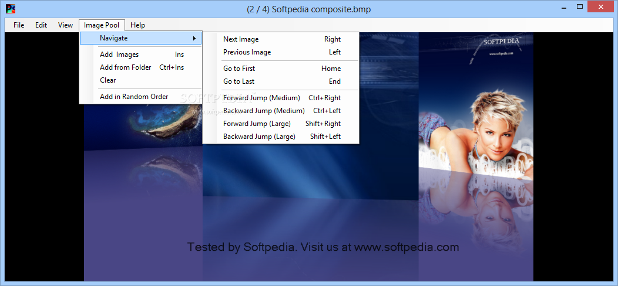Select Previous Image
The image size is (618, 286).
pyautogui.click(x=281, y=52)
